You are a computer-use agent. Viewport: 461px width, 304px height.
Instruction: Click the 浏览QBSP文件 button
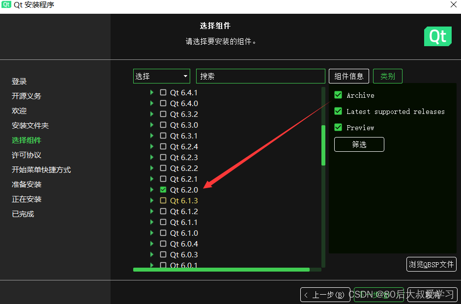[431, 264]
